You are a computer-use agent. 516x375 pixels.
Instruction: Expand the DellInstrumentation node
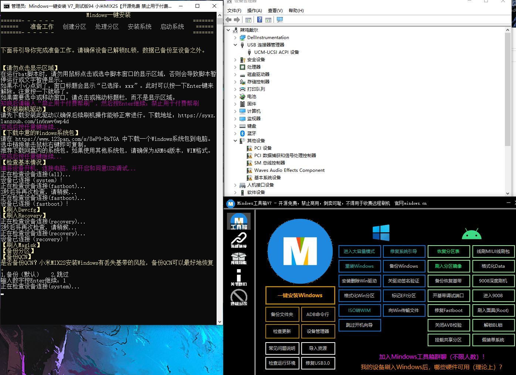[235, 37]
